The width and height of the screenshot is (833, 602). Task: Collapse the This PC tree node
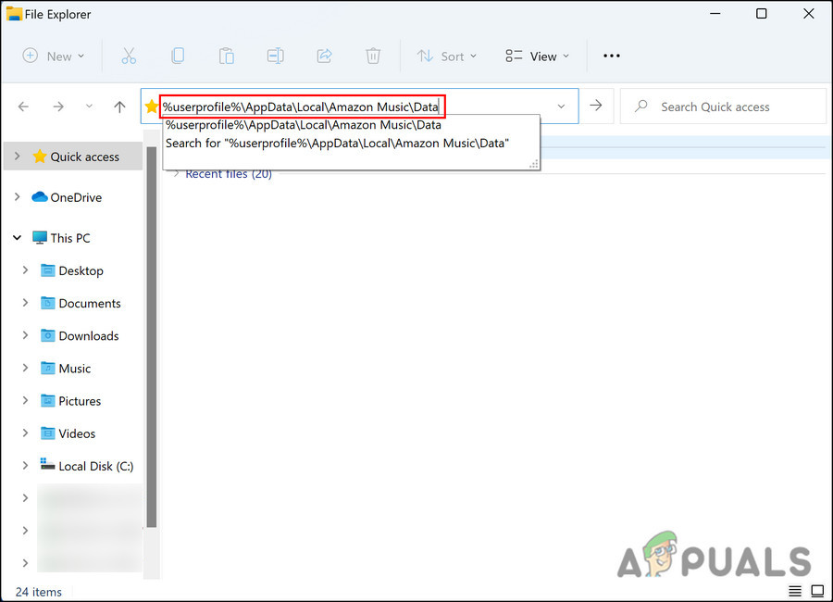coord(17,238)
